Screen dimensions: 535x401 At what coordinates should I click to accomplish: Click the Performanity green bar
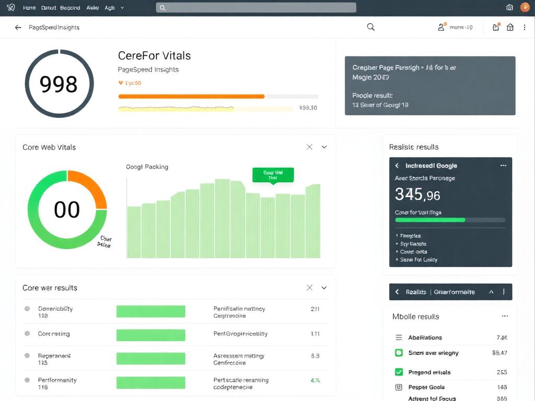151,383
